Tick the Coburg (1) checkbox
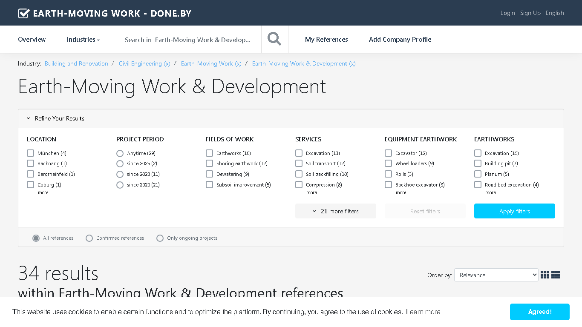 [30, 184]
